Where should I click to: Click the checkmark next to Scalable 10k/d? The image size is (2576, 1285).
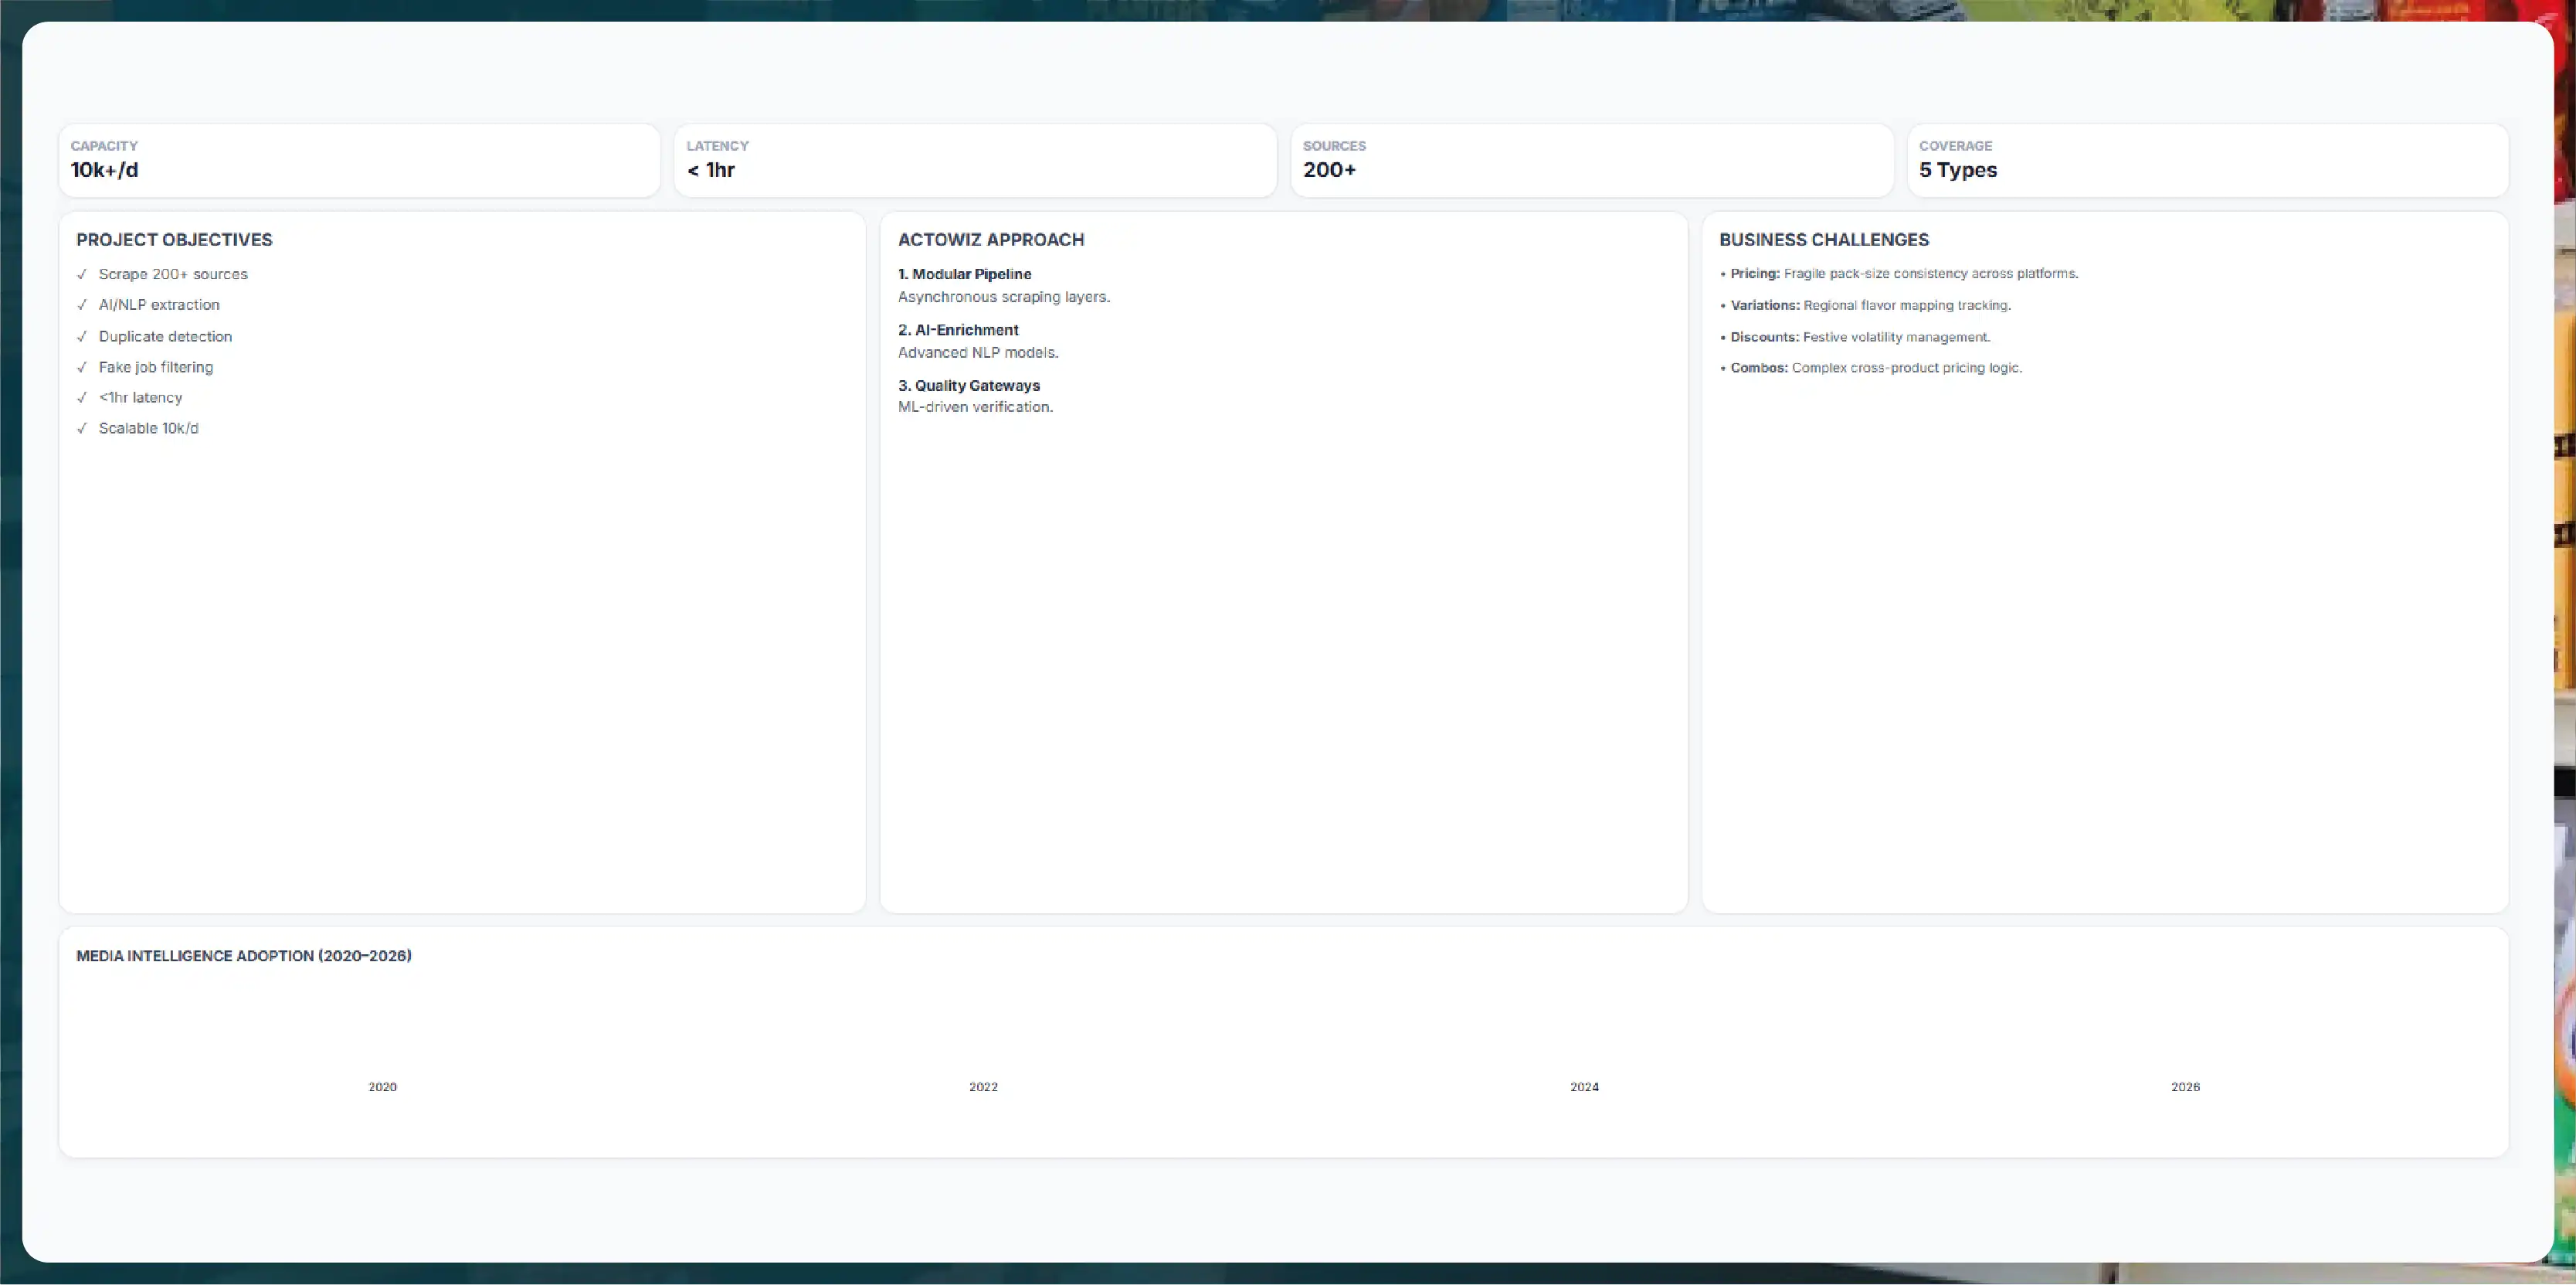82,428
